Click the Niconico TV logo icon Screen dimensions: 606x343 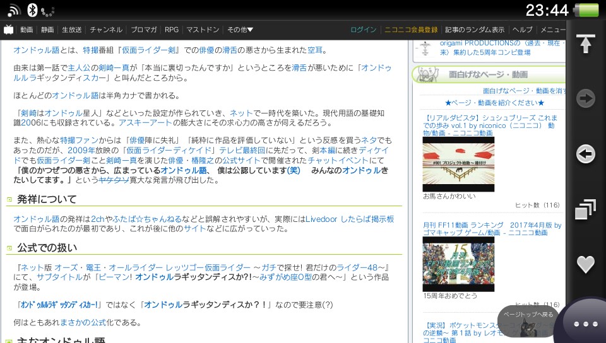8,30
